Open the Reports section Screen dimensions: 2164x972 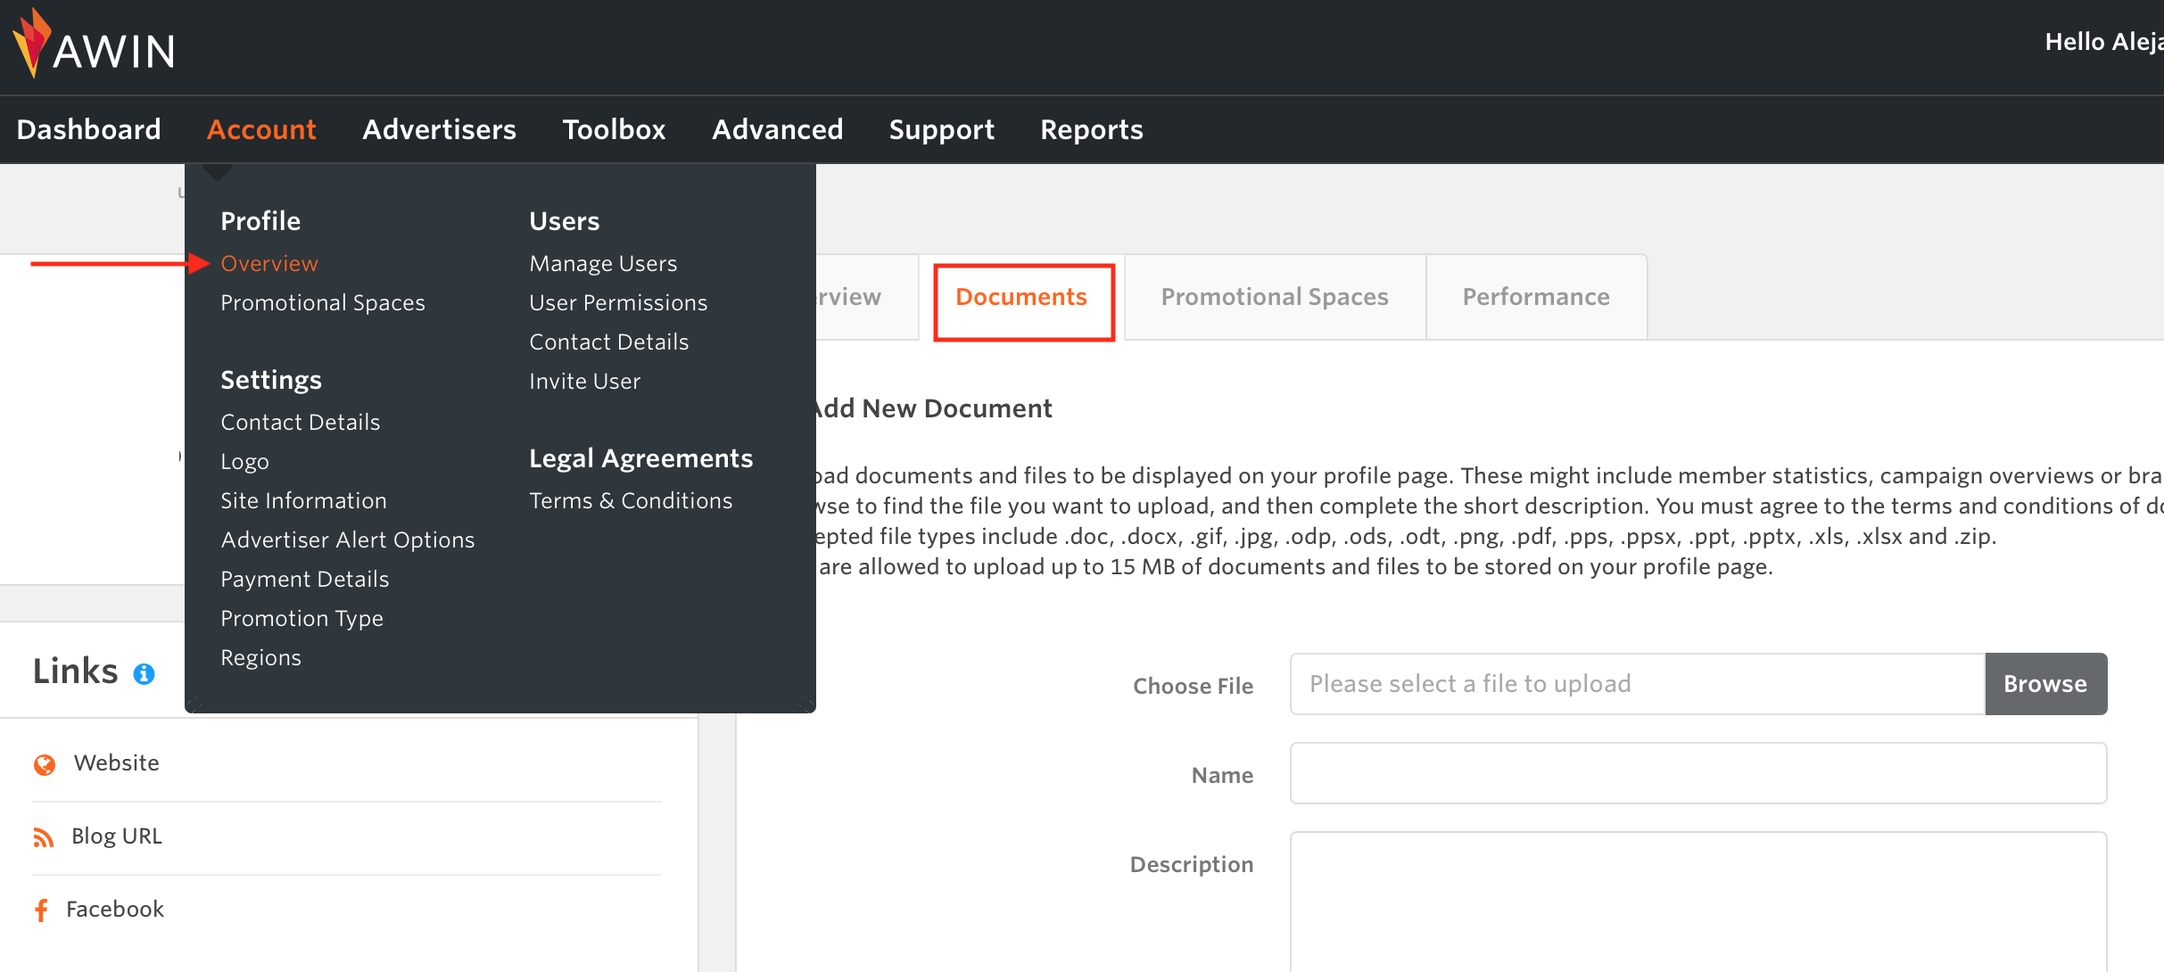(x=1091, y=129)
